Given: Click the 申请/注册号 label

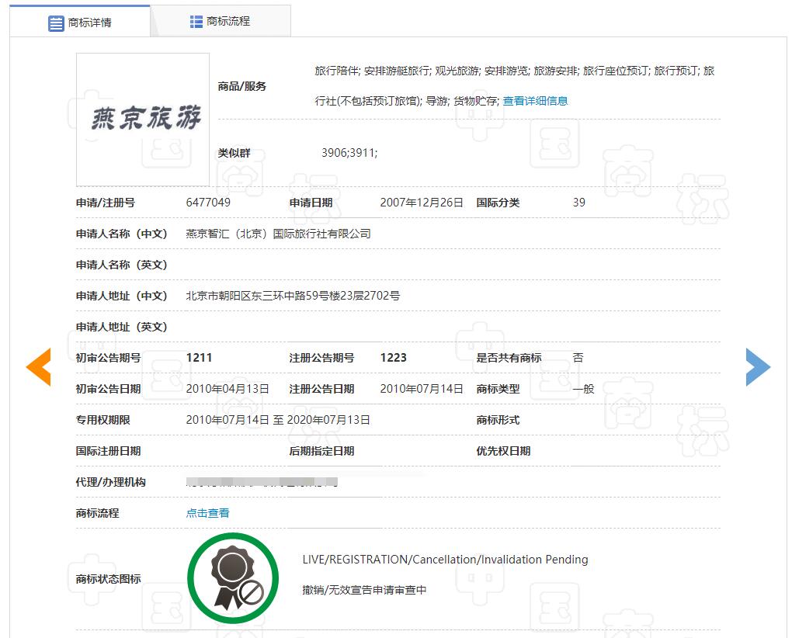Looking at the screenshot, I should [x=106, y=203].
